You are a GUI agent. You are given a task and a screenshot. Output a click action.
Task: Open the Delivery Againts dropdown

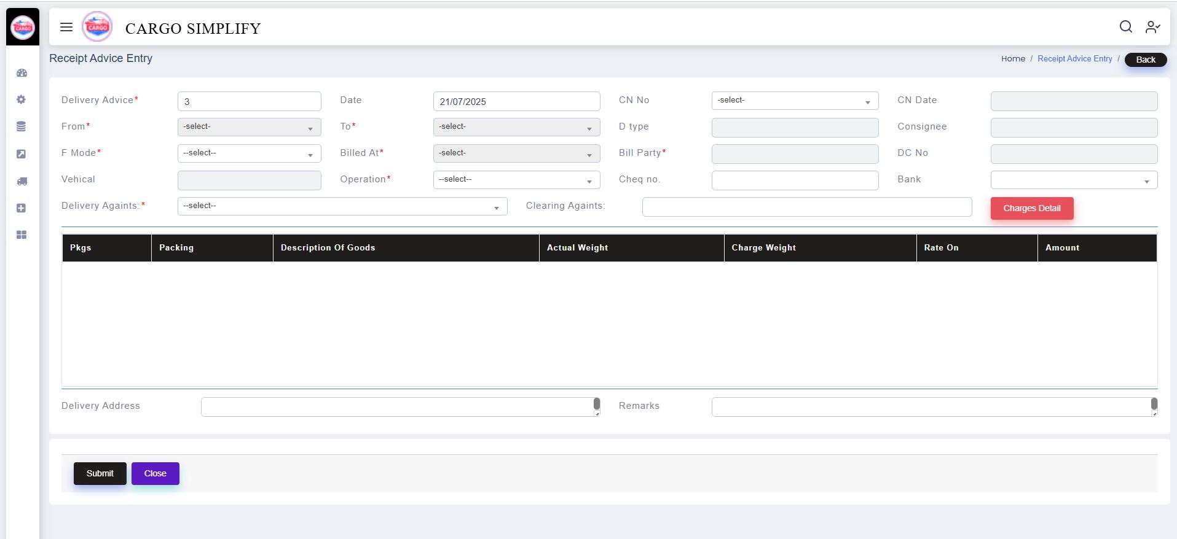[342, 206]
